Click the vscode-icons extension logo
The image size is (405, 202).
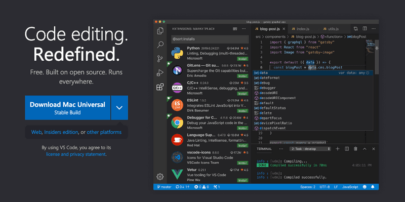click(x=177, y=157)
